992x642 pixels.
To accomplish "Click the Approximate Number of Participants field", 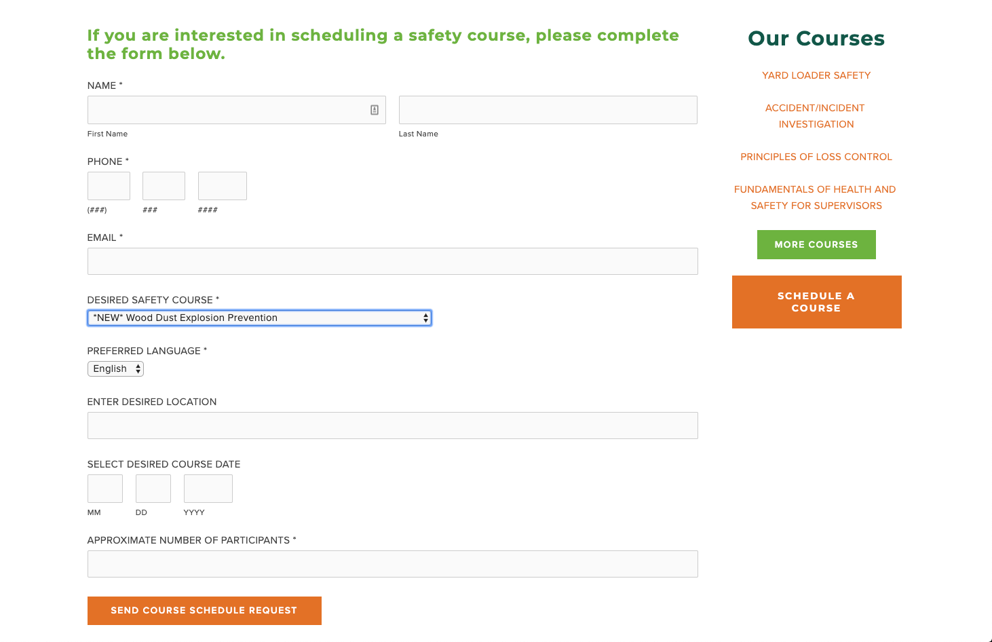I will (392, 564).
